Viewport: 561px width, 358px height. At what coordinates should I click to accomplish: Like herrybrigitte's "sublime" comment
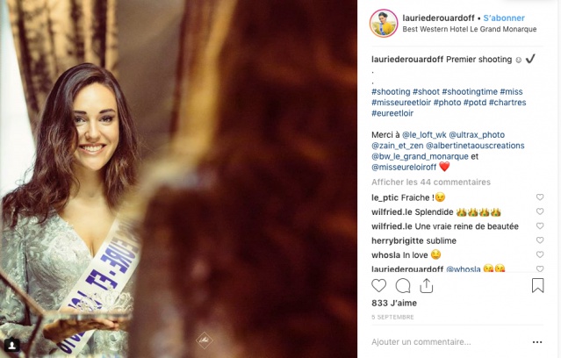540,240
